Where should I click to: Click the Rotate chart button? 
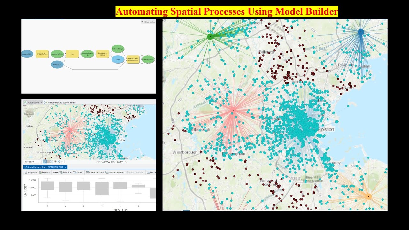(x=151, y=172)
